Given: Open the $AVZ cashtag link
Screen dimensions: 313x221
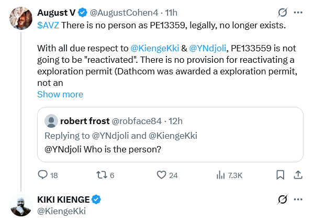Looking at the screenshot, I should 48,25.
